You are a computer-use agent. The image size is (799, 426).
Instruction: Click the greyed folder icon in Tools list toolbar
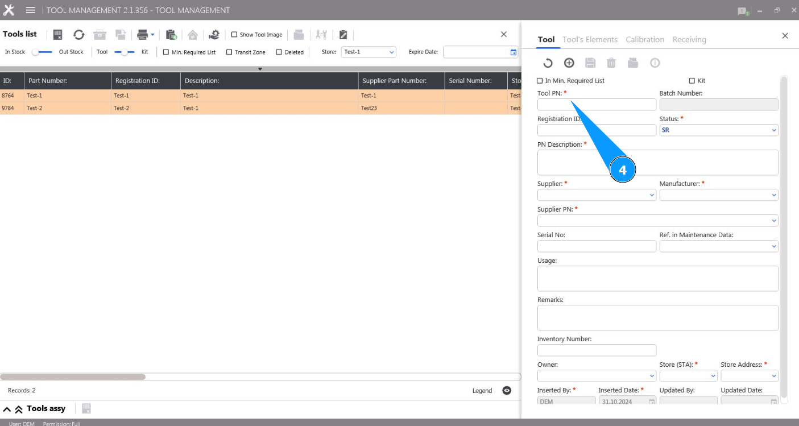point(299,35)
